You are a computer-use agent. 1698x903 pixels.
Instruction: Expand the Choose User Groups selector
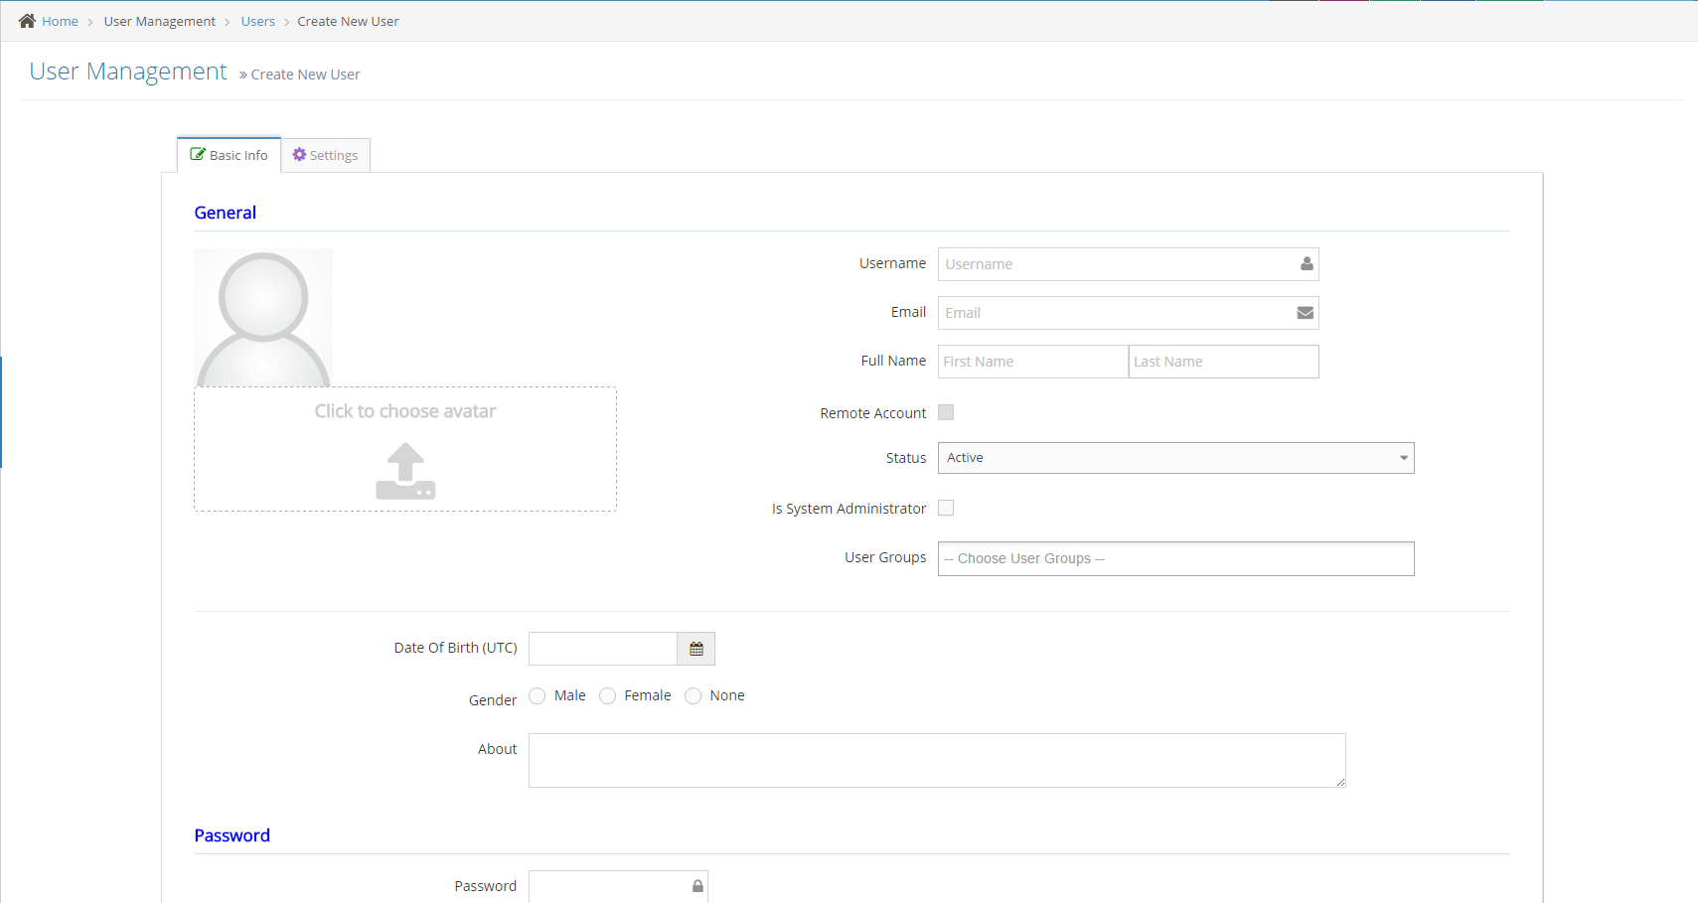tap(1175, 558)
